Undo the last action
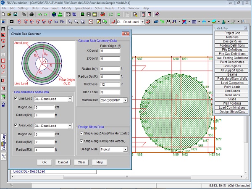 [40, 14]
